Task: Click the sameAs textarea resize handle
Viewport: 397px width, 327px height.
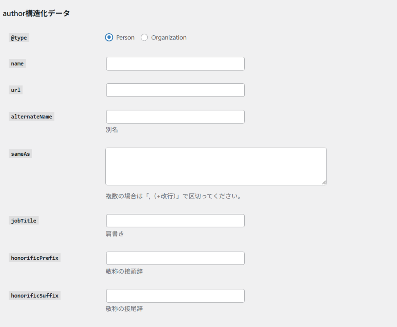Action: pyautogui.click(x=324, y=182)
